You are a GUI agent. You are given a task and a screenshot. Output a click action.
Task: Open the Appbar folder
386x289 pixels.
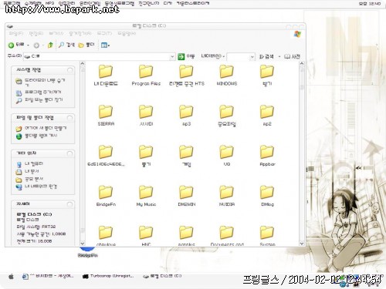pos(267,156)
